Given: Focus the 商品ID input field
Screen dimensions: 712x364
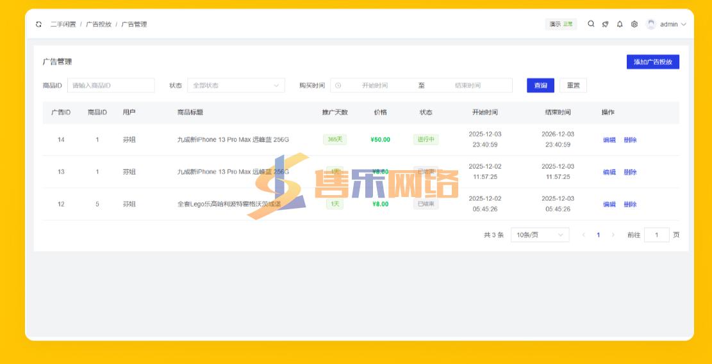Looking at the screenshot, I should (111, 86).
